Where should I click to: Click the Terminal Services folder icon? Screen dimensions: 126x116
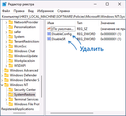11,99
